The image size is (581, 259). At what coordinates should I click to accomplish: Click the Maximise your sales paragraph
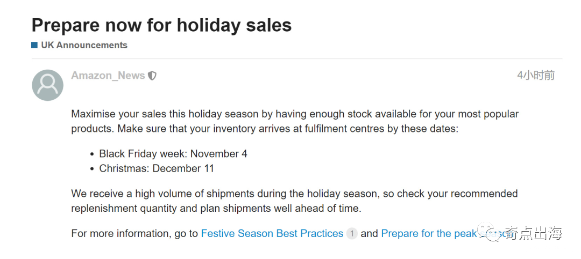[295, 121]
